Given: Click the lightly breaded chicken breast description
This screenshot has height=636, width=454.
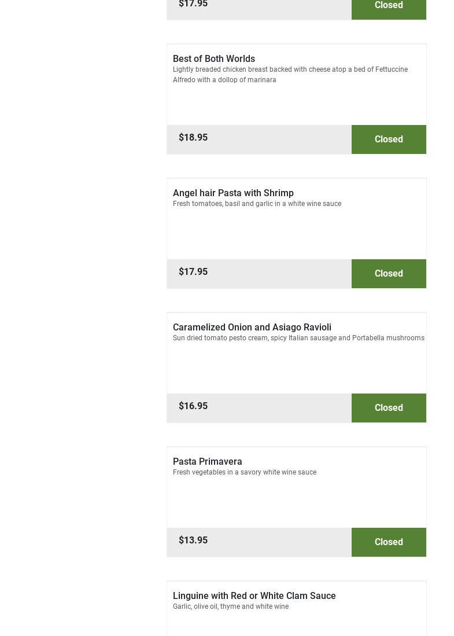Looking at the screenshot, I should tap(290, 75).
